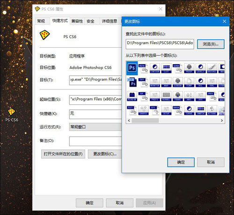The height and width of the screenshot is (215, 234).
Task: Open the 详细信息 tab
Action: [x=110, y=21]
